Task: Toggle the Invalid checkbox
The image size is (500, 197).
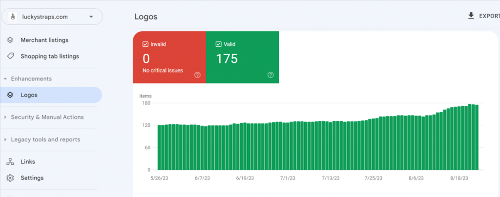Action: tap(146, 44)
